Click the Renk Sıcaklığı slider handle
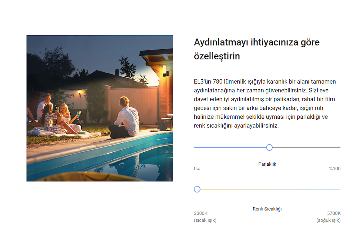 click(197, 189)
